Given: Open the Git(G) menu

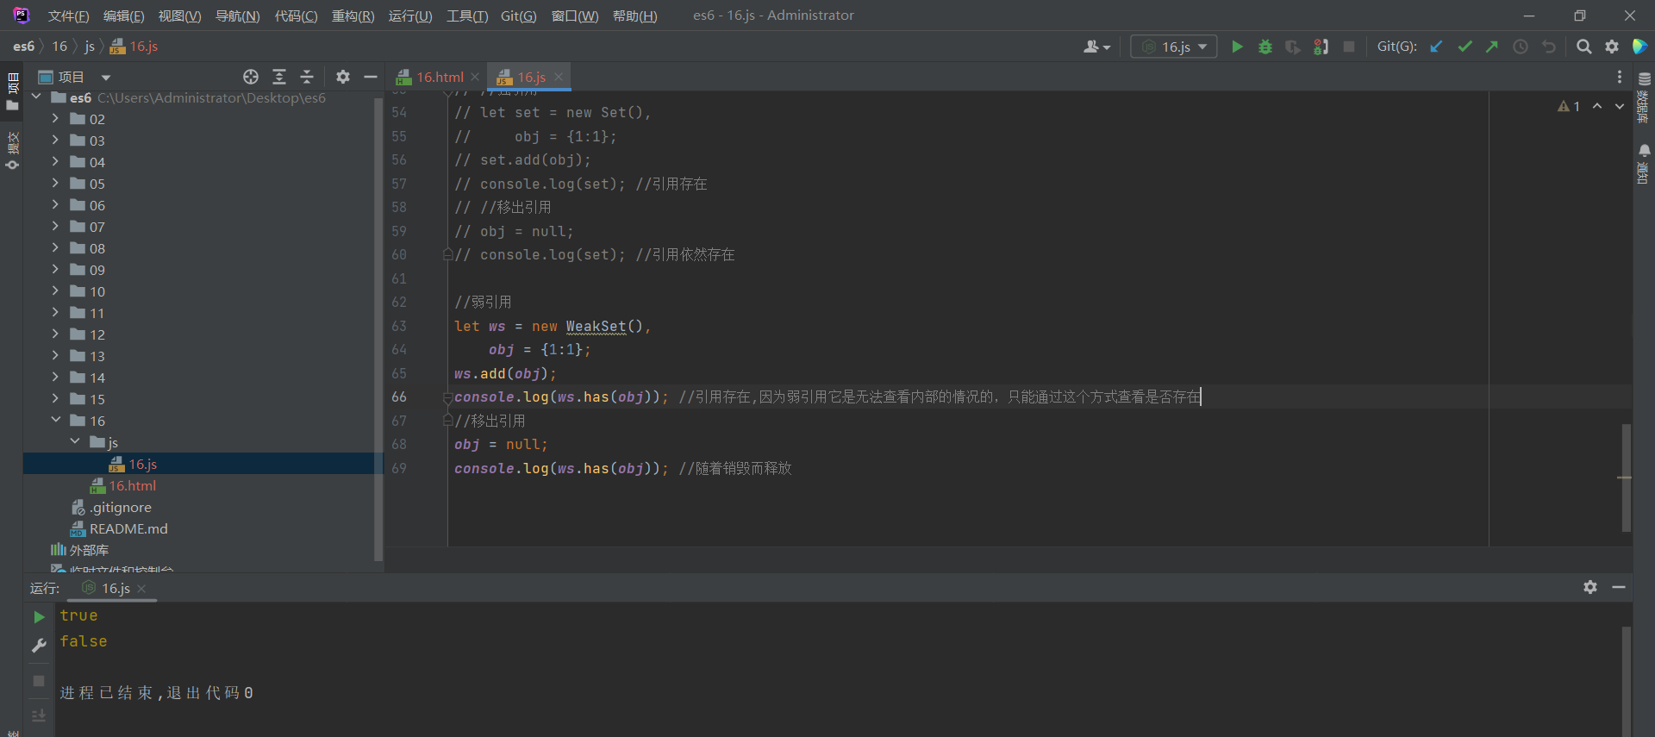Looking at the screenshot, I should [x=518, y=16].
